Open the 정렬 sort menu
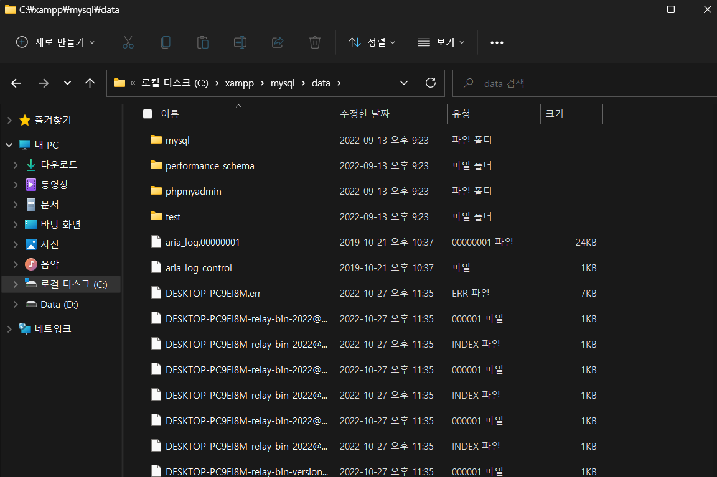717x477 pixels. pos(372,42)
